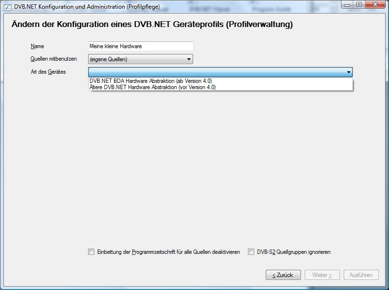The width and height of the screenshot is (389, 290).
Task: Click the window title bar text
Action: tap(87, 6)
